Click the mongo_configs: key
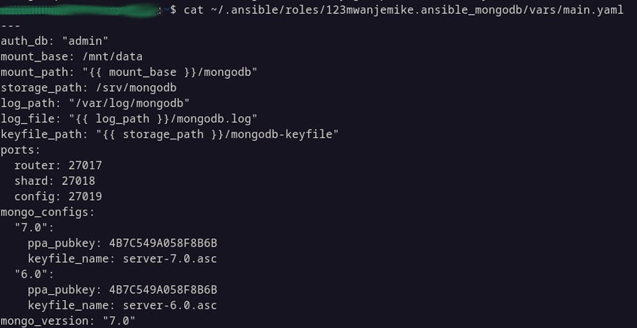The height and width of the screenshot is (328, 637). pyautogui.click(x=47, y=212)
